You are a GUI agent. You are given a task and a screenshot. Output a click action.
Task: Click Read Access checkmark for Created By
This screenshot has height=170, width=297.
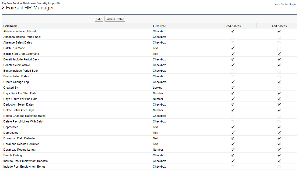pyautogui.click(x=233, y=88)
